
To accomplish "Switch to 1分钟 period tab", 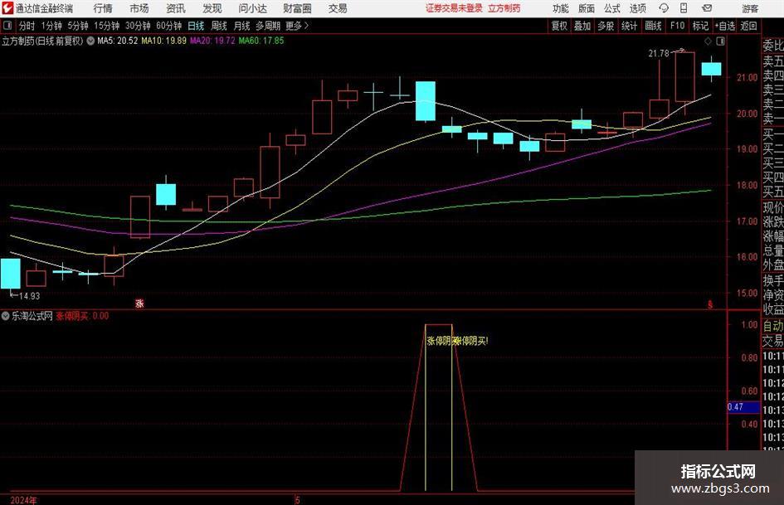I will (x=51, y=26).
